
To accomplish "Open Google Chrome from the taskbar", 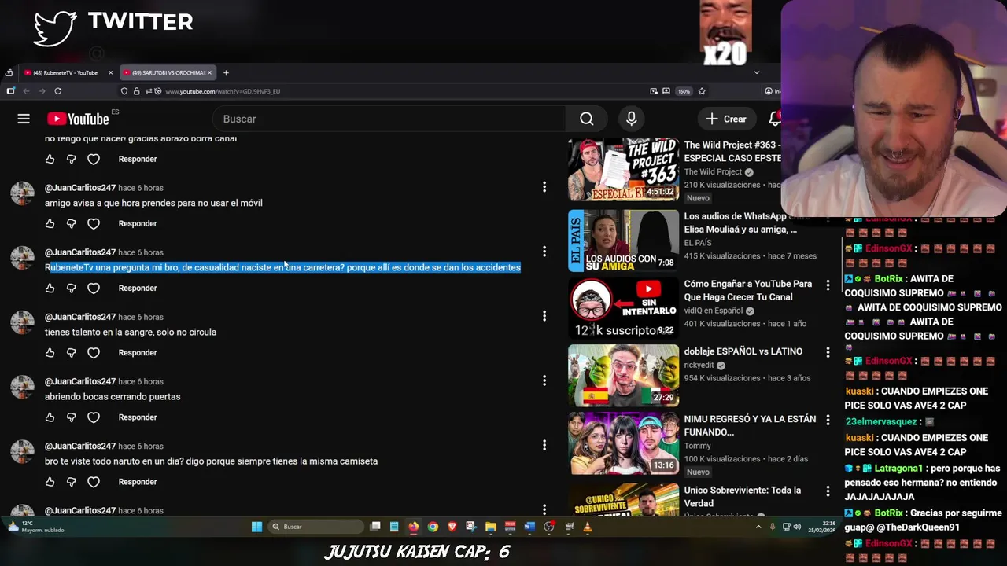I will [x=433, y=527].
